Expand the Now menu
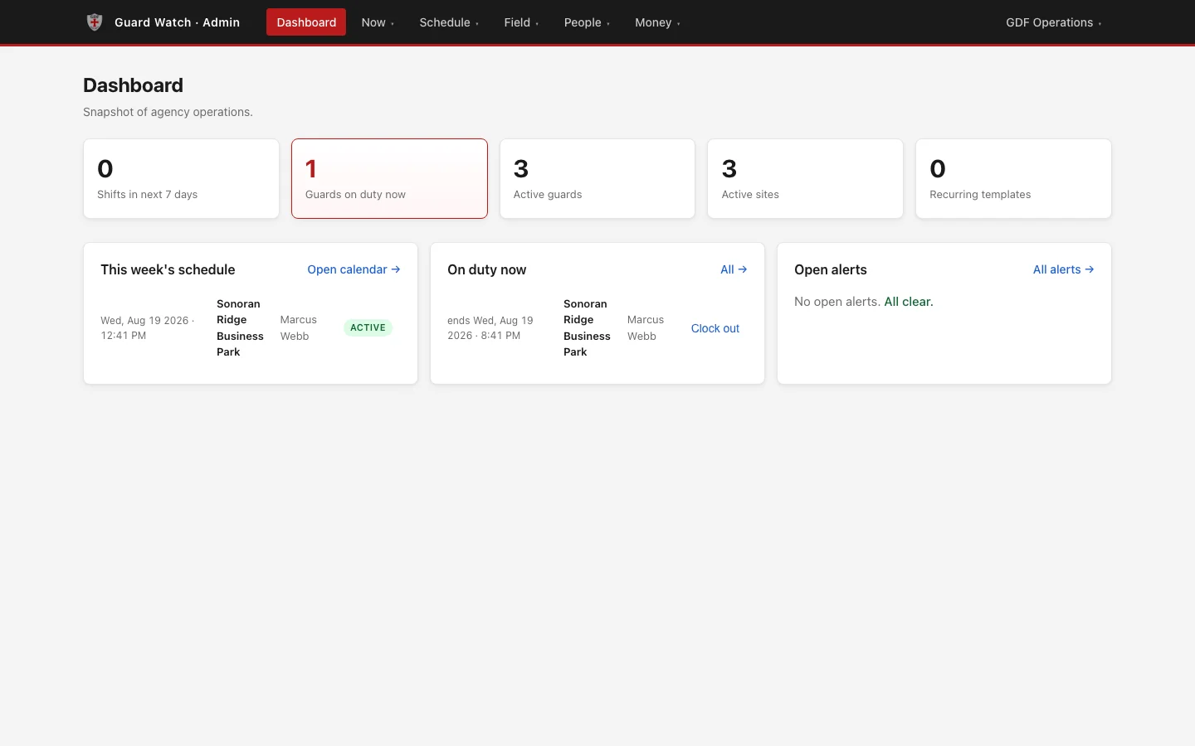The image size is (1195, 746). coord(378,22)
